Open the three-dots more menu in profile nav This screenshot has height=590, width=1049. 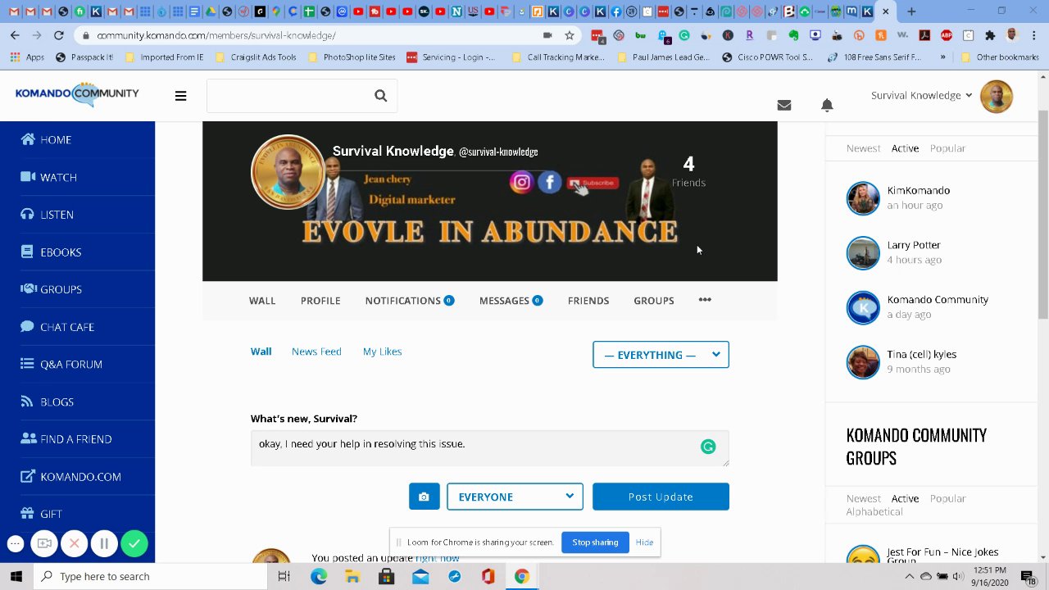tap(705, 300)
